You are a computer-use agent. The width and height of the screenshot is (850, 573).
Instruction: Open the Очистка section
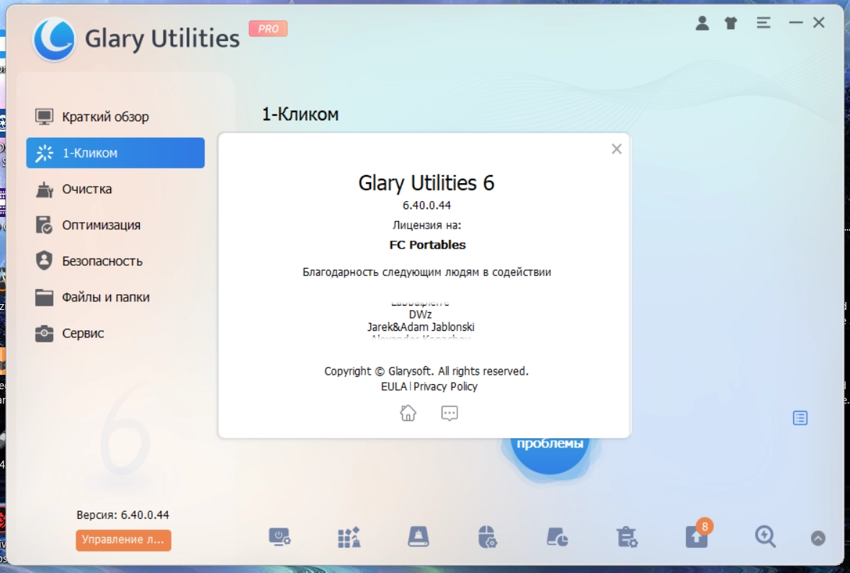(115, 189)
